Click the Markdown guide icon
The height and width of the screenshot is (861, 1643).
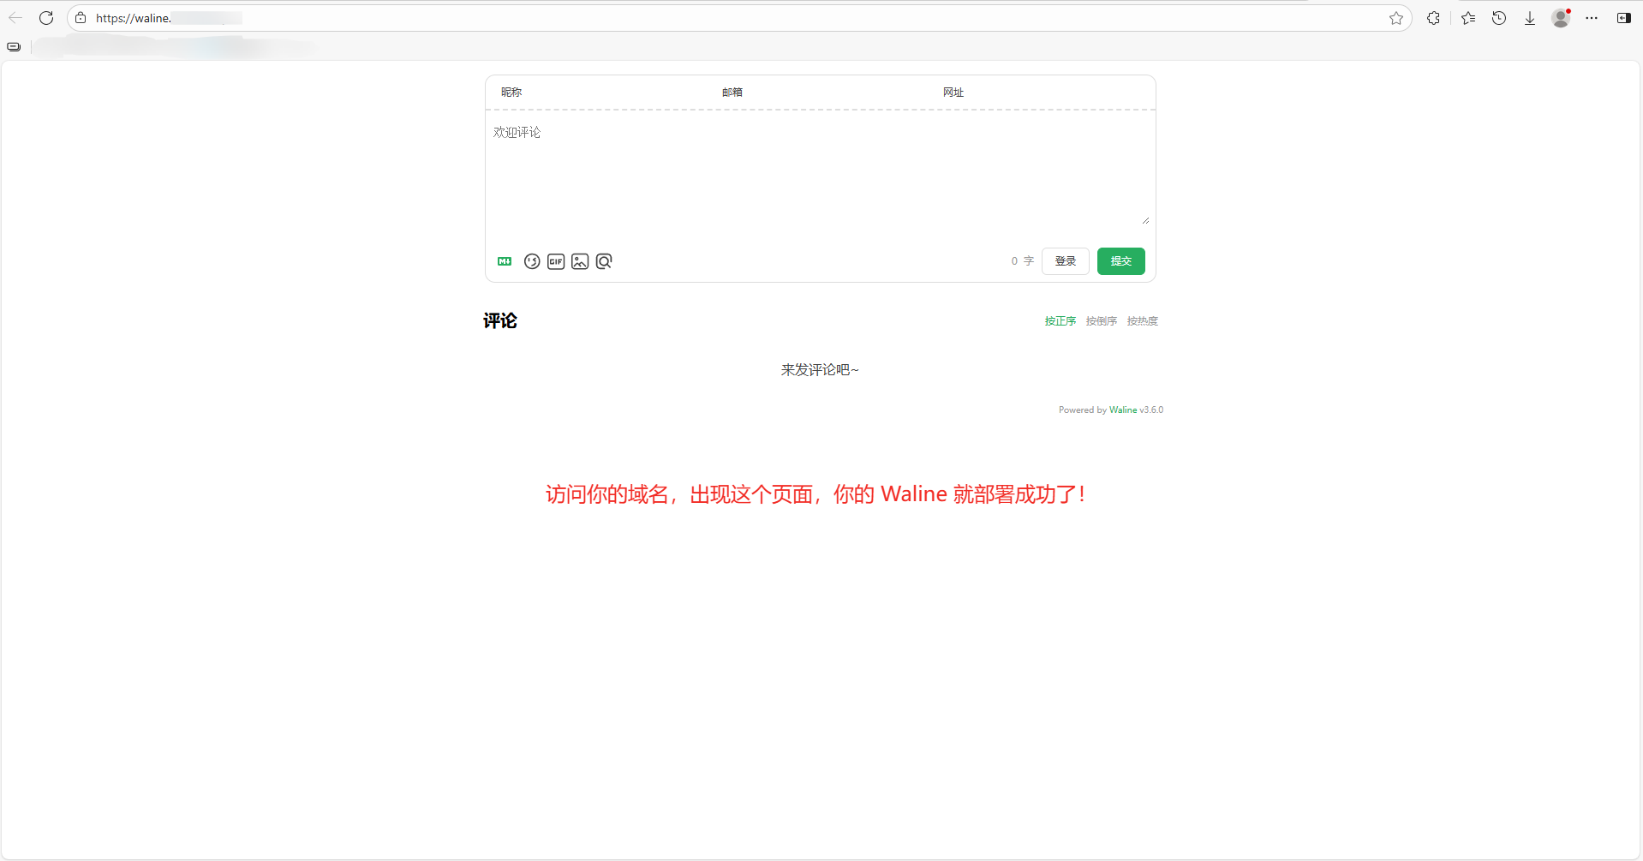[x=505, y=261]
